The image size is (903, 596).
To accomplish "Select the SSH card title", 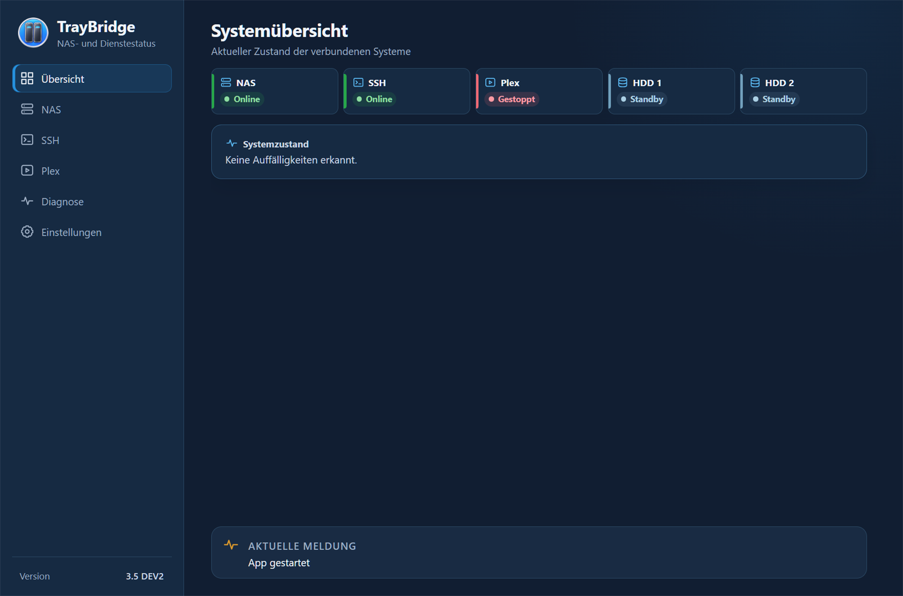I will [x=377, y=83].
